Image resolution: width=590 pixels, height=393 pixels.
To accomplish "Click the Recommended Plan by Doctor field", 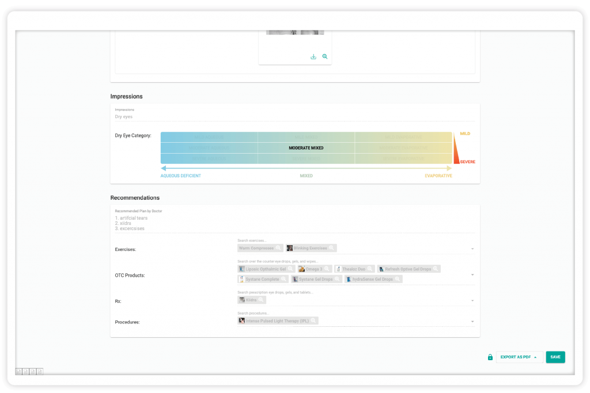I will point(295,220).
